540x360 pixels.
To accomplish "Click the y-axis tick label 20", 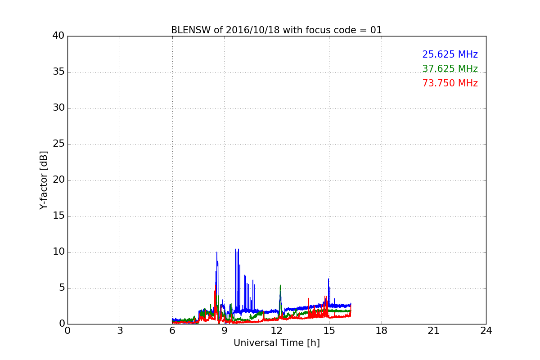I will pos(58,180).
